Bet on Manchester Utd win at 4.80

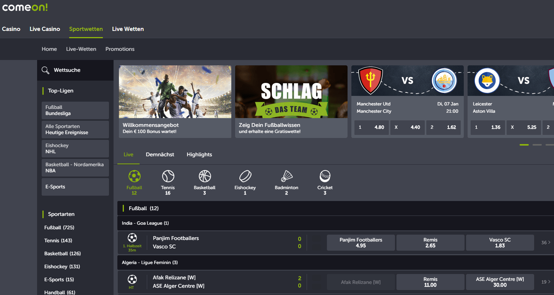[x=372, y=127]
